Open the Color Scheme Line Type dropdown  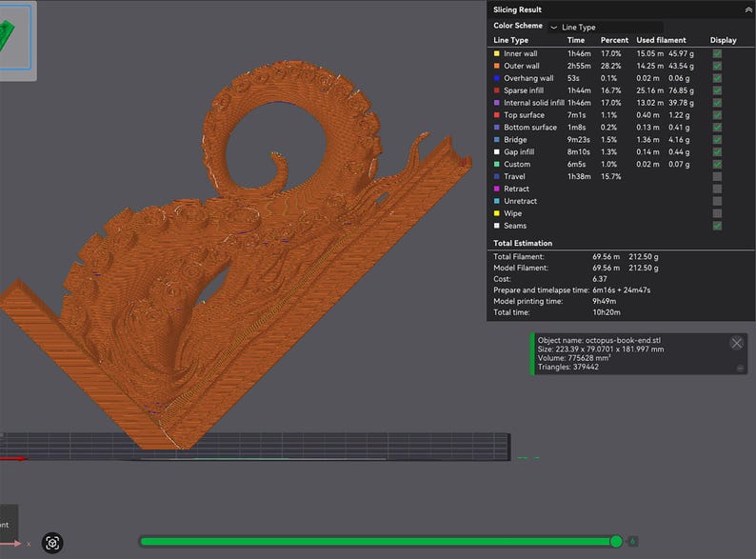[x=606, y=27]
